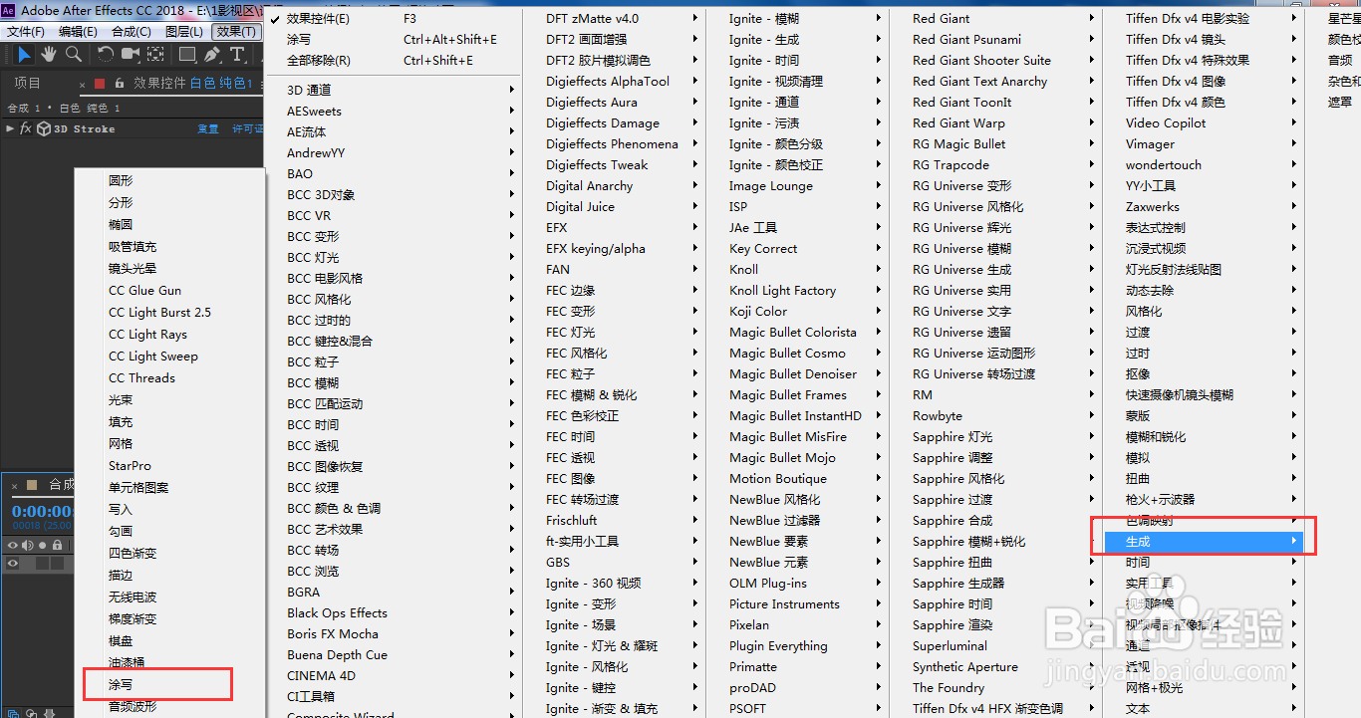Click 许可证 link for 3D Stroke

pyautogui.click(x=247, y=129)
